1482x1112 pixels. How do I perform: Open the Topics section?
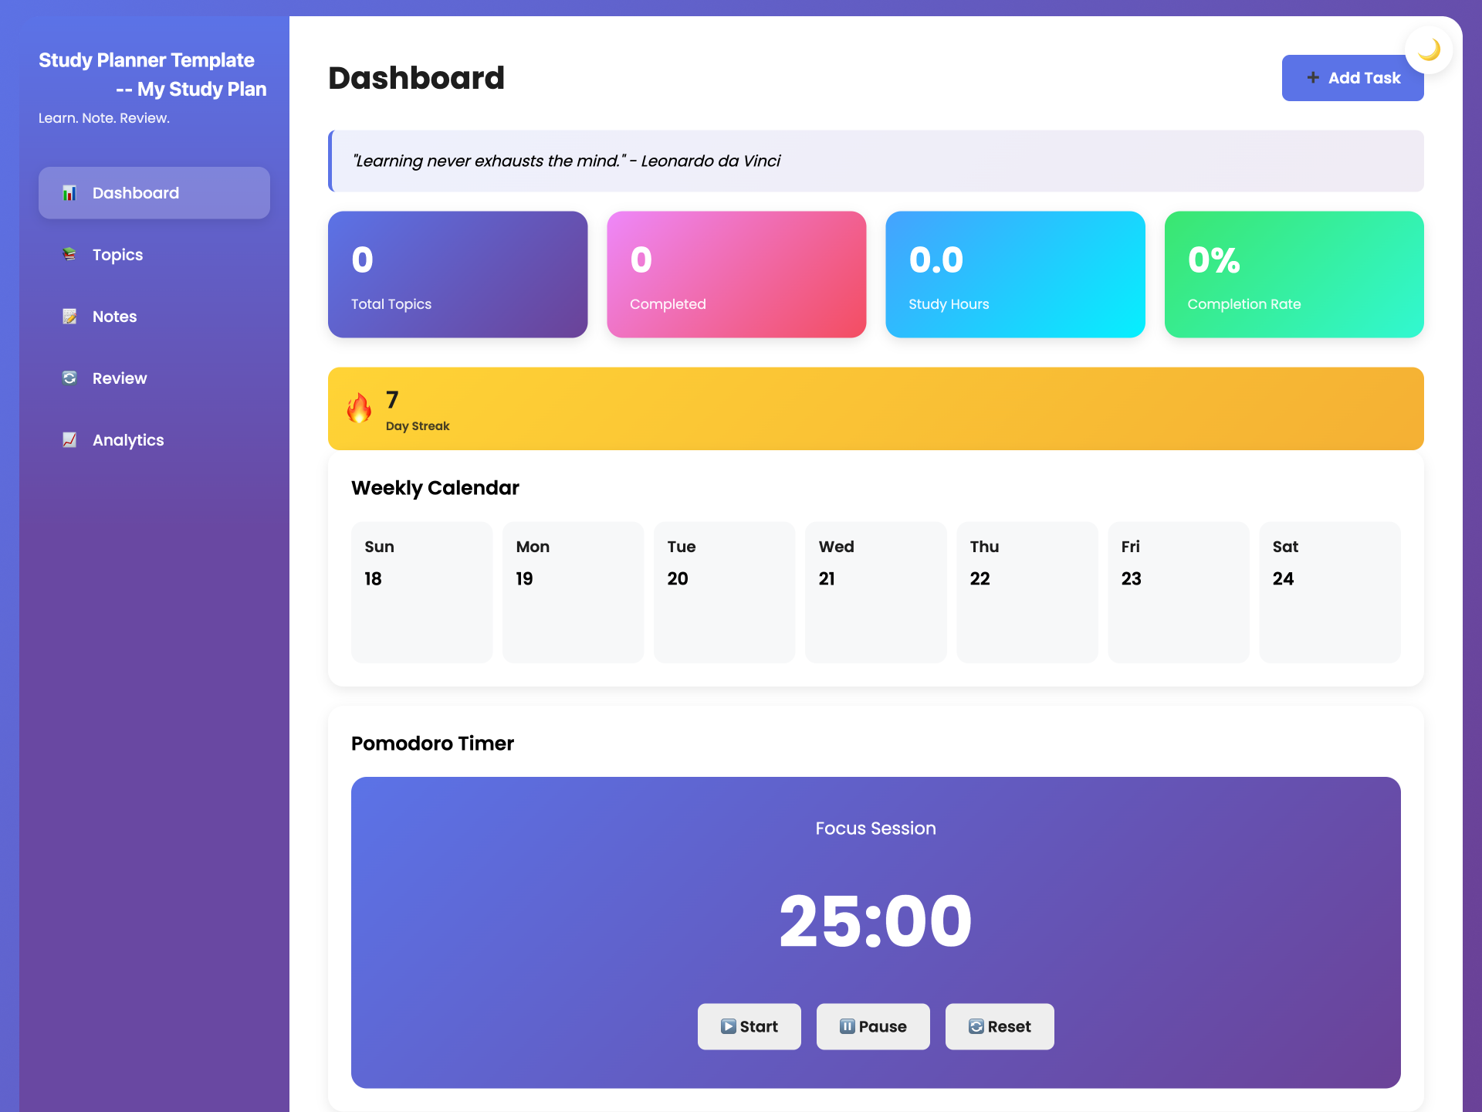point(117,255)
